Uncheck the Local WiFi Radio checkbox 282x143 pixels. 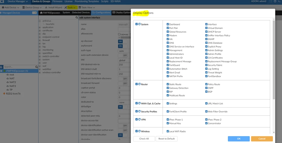[x=168, y=131]
